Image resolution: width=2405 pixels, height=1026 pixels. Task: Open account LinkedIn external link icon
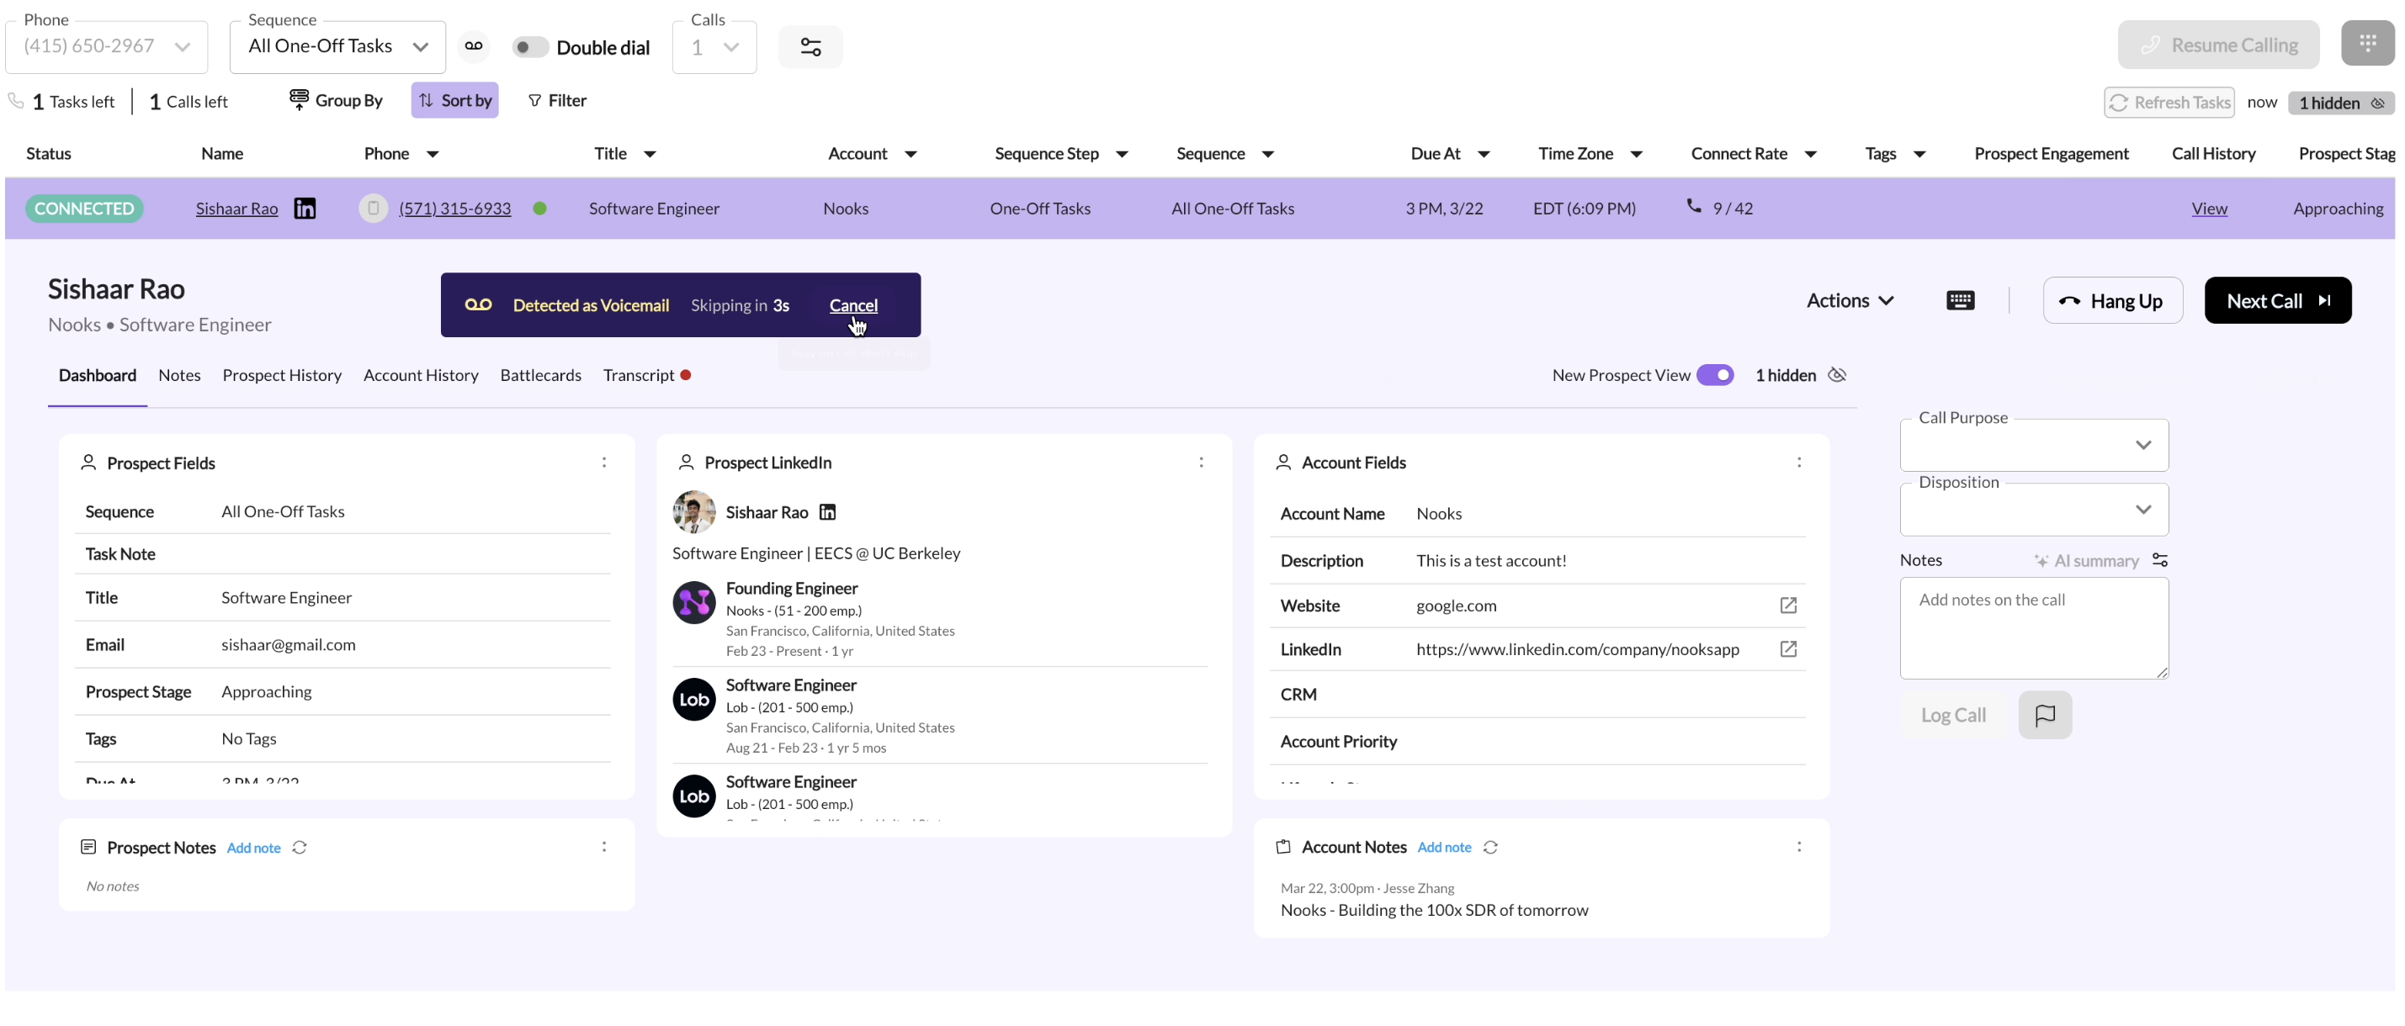click(x=1788, y=649)
